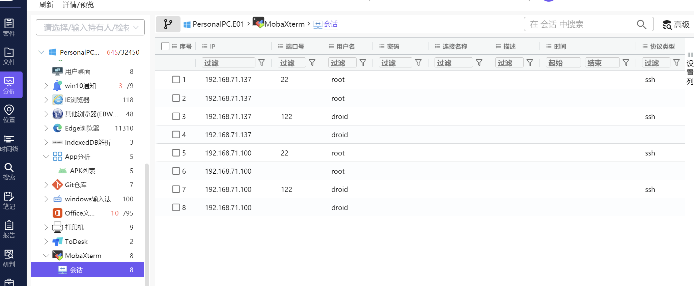694x286 pixels.
Task: Expand the Edge浏览器 tree node
Action: [46, 128]
